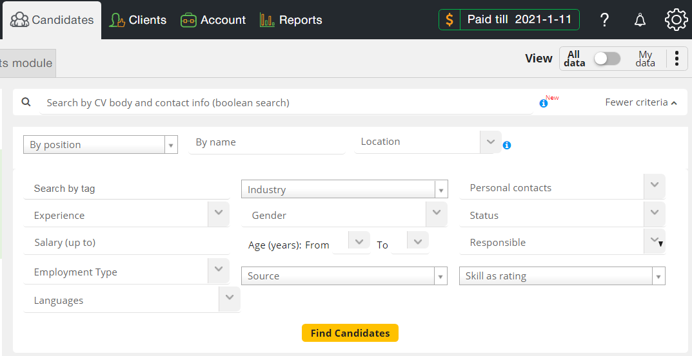Click the Paid till 2021-1-11 button

pyautogui.click(x=519, y=19)
